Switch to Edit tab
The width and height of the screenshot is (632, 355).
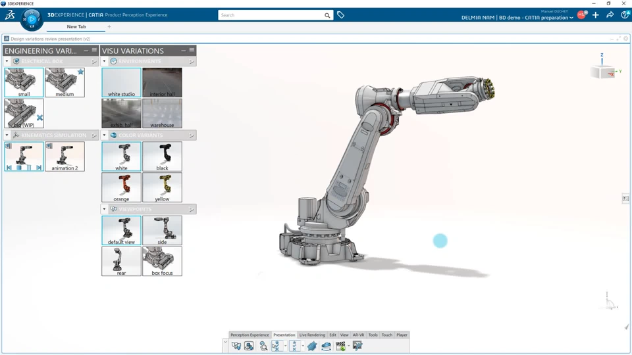coord(332,335)
